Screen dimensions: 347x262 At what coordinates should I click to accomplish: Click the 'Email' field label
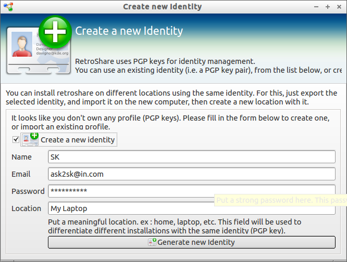[x=21, y=174]
